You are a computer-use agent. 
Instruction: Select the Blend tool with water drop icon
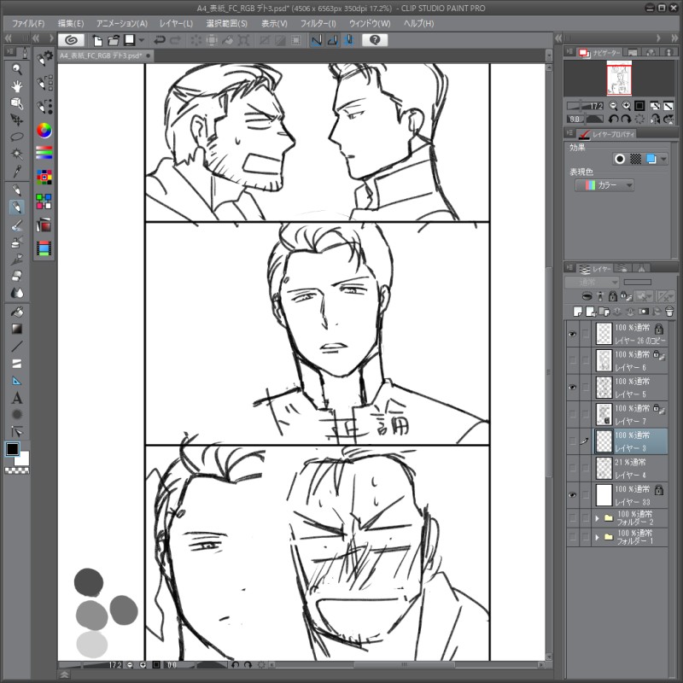(x=16, y=293)
